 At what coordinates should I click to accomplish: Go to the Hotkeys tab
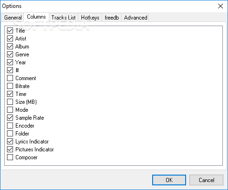point(90,18)
